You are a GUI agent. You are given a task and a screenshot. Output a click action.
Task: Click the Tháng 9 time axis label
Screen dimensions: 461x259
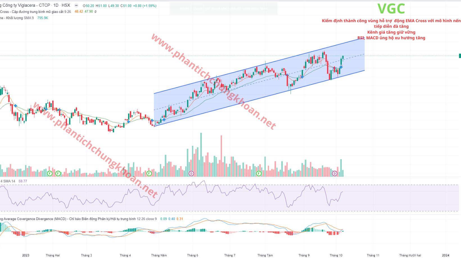(x=304, y=255)
